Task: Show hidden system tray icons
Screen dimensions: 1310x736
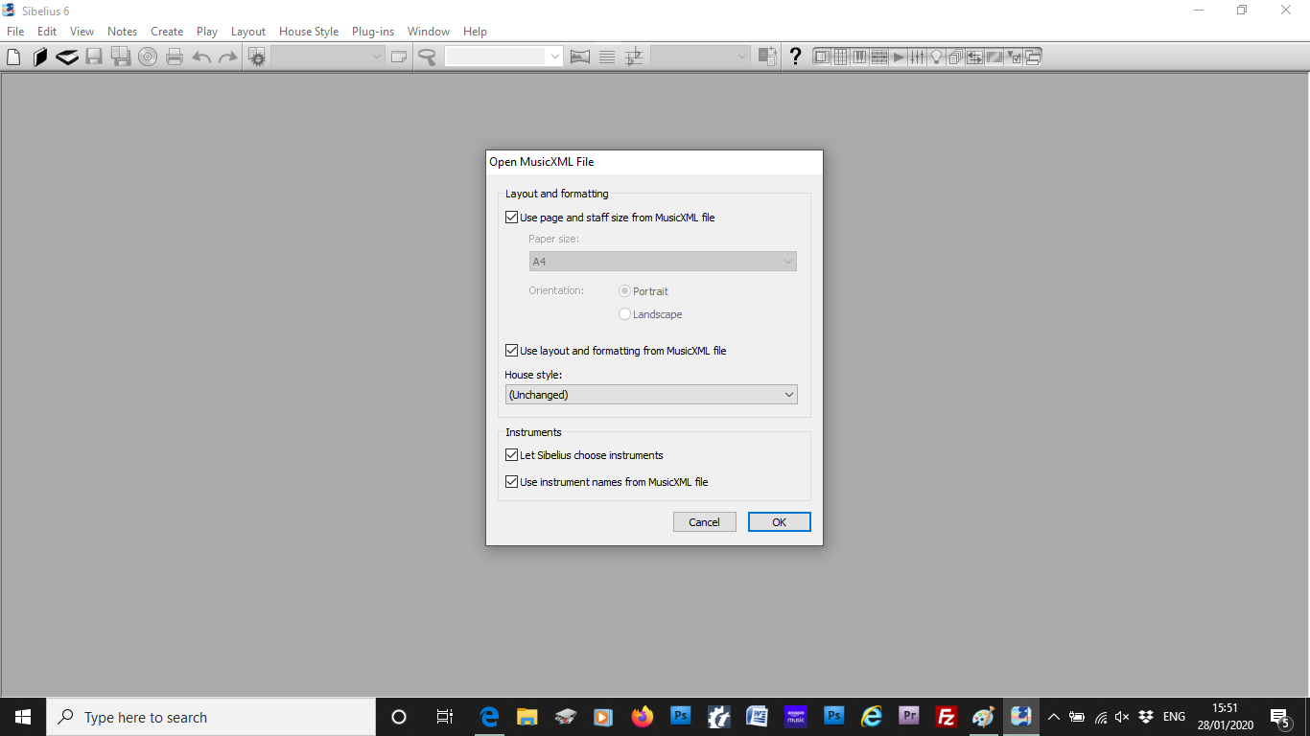Action: coord(1053,717)
